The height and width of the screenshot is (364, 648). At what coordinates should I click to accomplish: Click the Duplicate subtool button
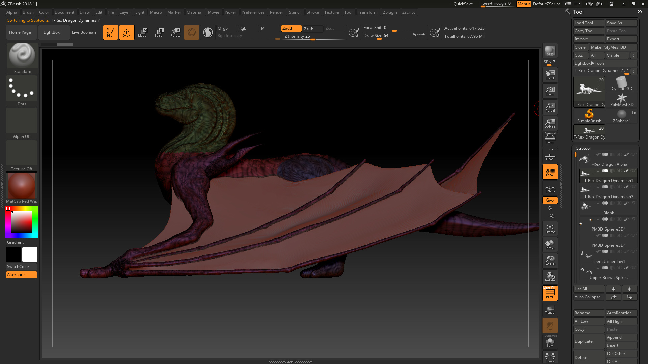(589, 341)
